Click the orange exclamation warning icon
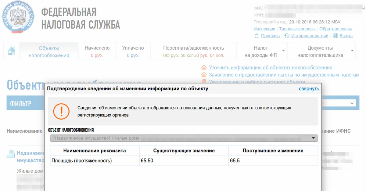The width and height of the screenshot is (366, 191). click(62, 111)
